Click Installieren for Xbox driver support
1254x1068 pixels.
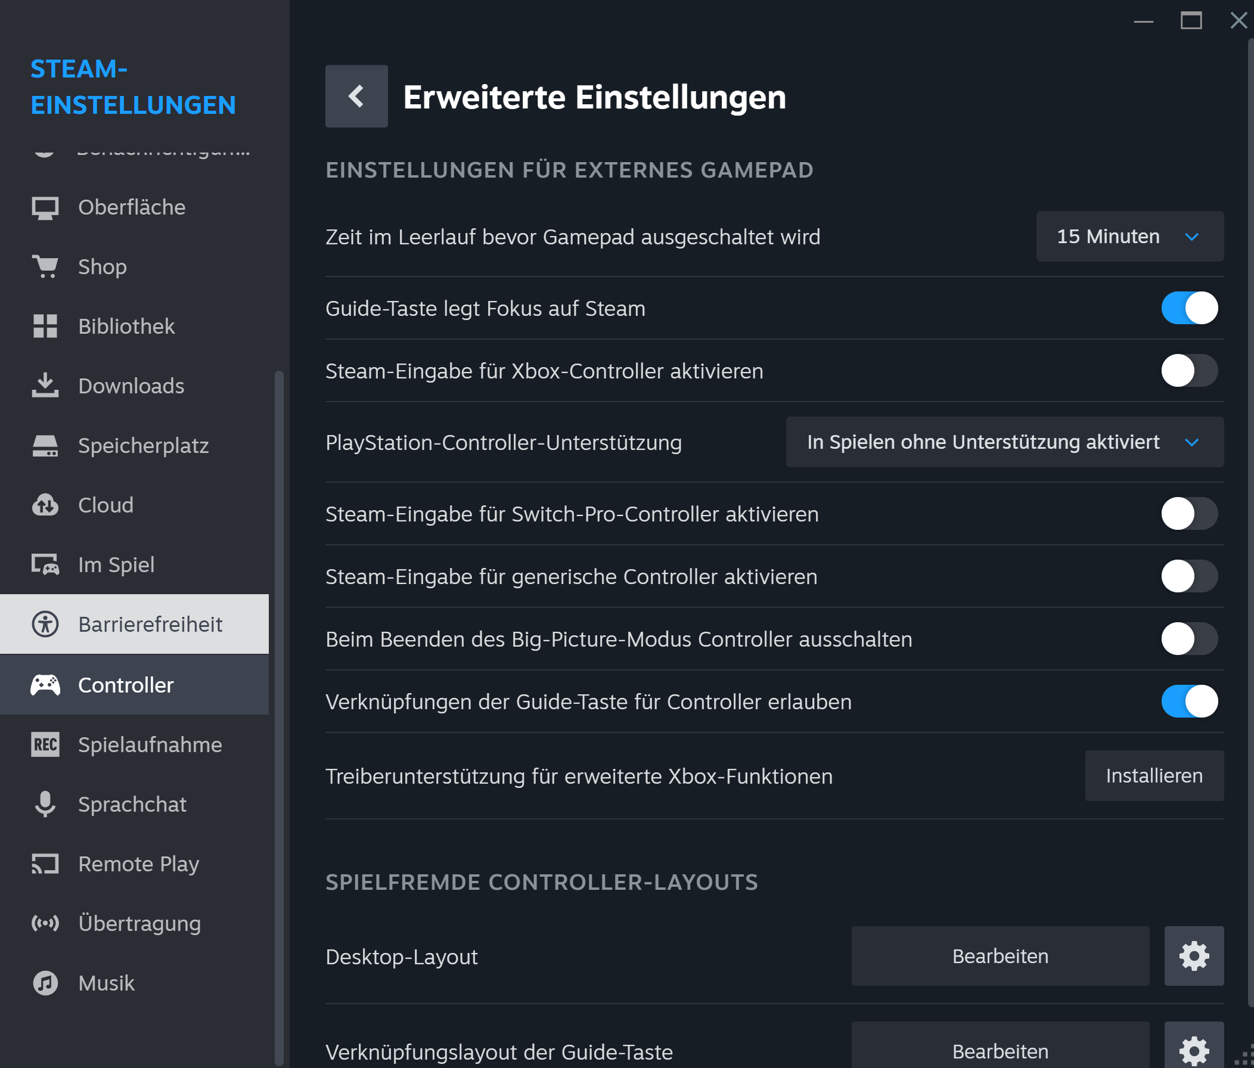coord(1154,776)
